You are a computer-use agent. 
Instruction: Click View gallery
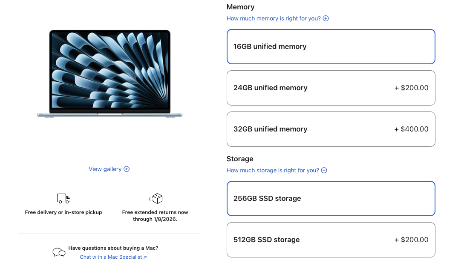[106, 169]
